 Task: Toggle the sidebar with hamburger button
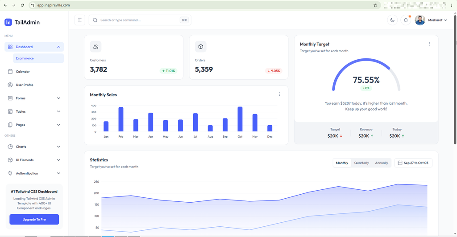pos(79,20)
